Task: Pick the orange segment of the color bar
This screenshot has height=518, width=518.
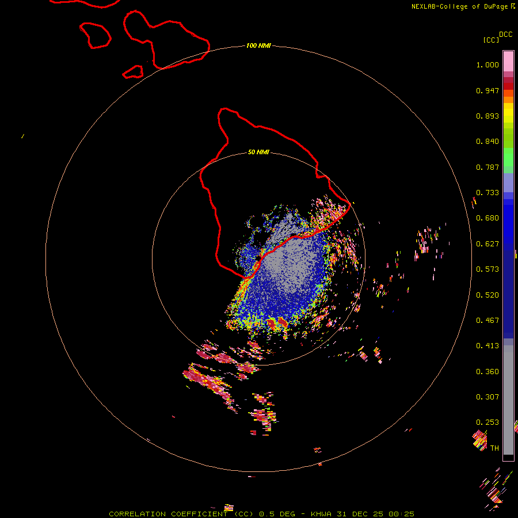Action: tap(508, 100)
